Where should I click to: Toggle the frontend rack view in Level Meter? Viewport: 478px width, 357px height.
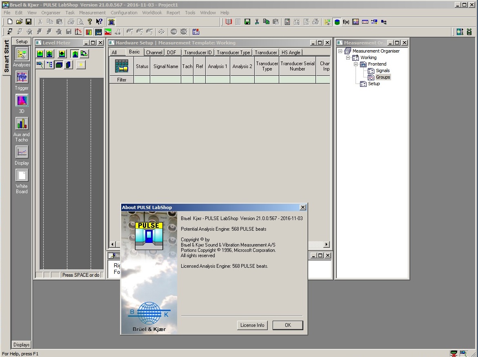tap(59, 64)
